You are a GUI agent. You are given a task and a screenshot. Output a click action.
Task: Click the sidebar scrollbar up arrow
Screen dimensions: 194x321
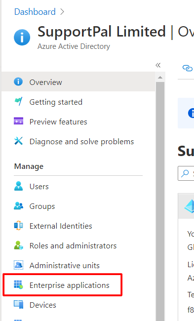pyautogui.click(x=160, y=78)
